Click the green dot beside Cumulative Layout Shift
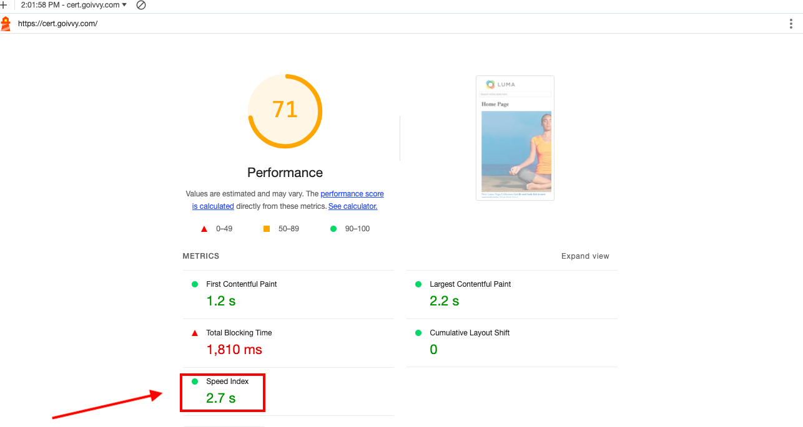This screenshot has height=427, width=803. coord(418,333)
